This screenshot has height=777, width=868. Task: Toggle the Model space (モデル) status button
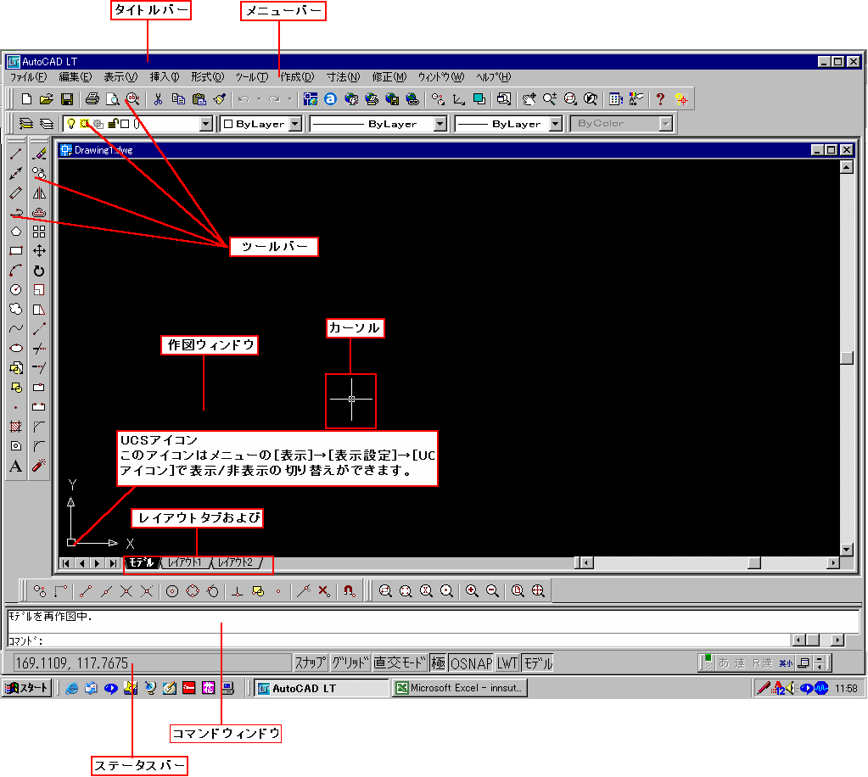coord(538,662)
